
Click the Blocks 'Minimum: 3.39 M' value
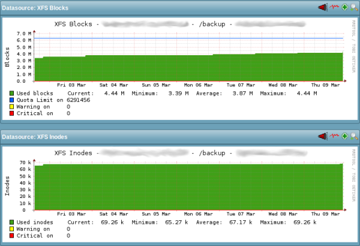pyautogui.click(x=160, y=94)
